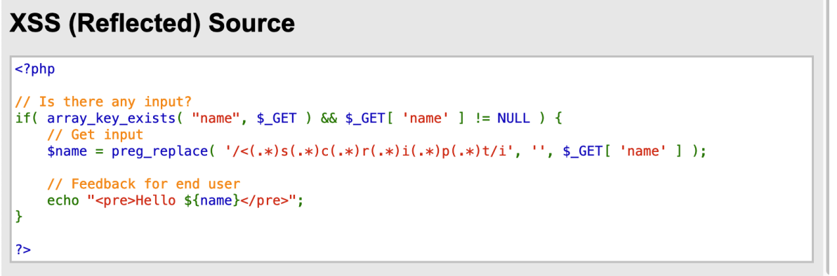The height and width of the screenshot is (276, 837).
Task: Click the opening '<?php' tag
Action: (35, 69)
